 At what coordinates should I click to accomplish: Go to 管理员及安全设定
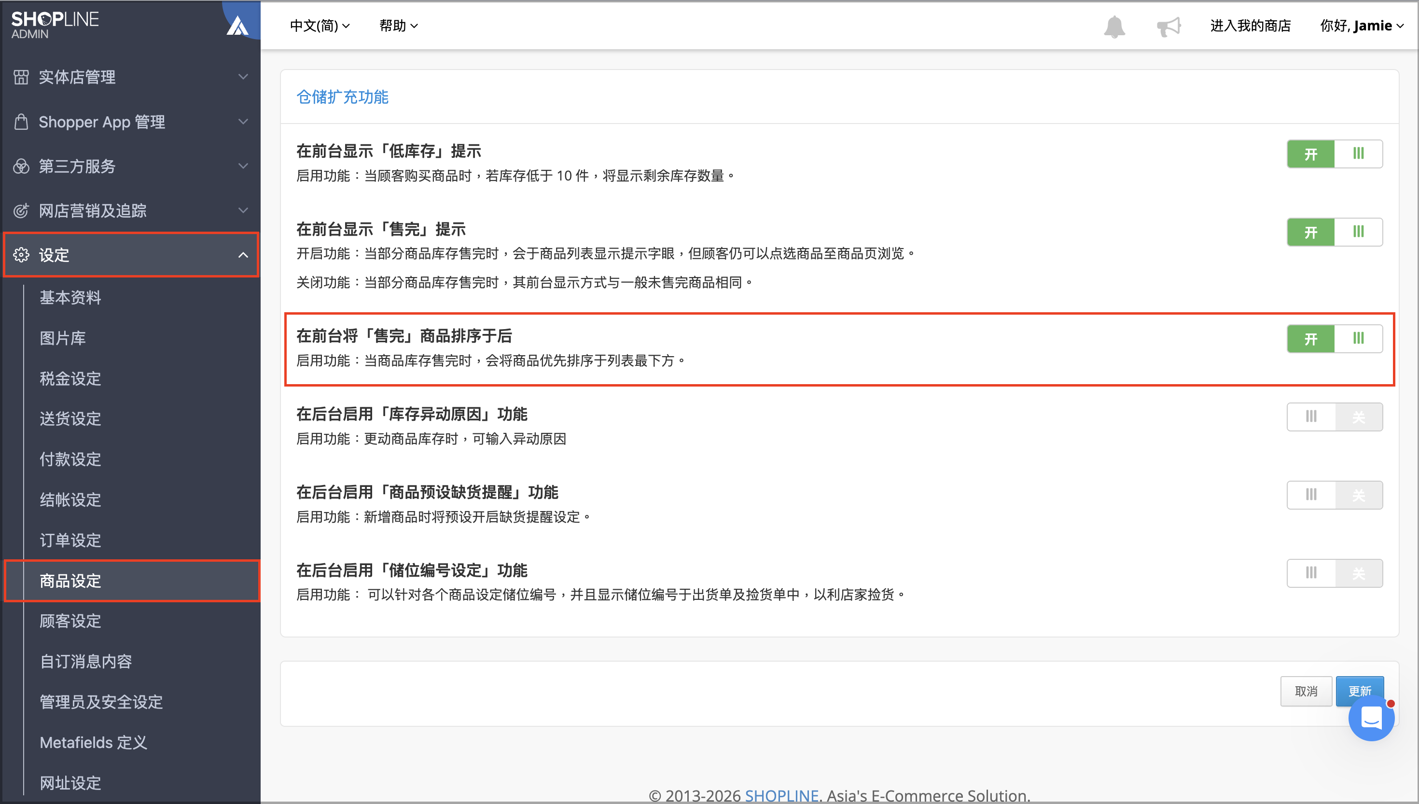pos(101,702)
